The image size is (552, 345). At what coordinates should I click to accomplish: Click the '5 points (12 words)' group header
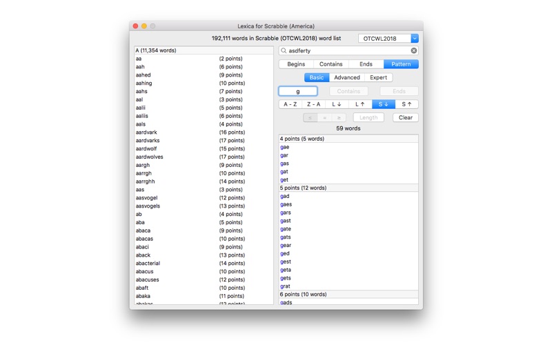[x=348, y=188]
